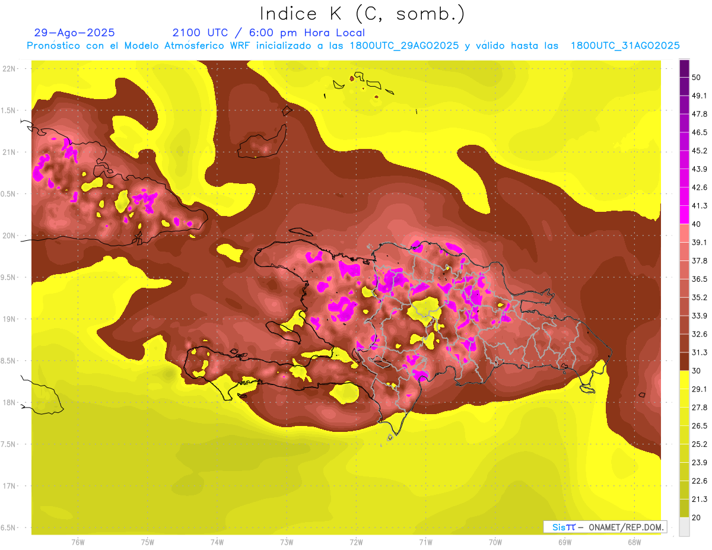Image resolution: width=712 pixels, height=550 pixels.
Task: Click the dark purple colorbar segment above 50
Action: tap(684, 69)
